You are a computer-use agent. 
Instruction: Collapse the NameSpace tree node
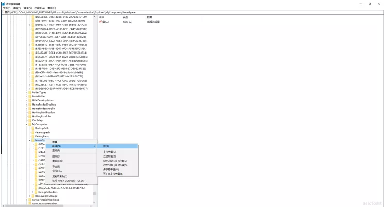point(30,140)
